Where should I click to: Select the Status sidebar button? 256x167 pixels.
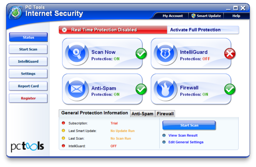tap(28, 37)
